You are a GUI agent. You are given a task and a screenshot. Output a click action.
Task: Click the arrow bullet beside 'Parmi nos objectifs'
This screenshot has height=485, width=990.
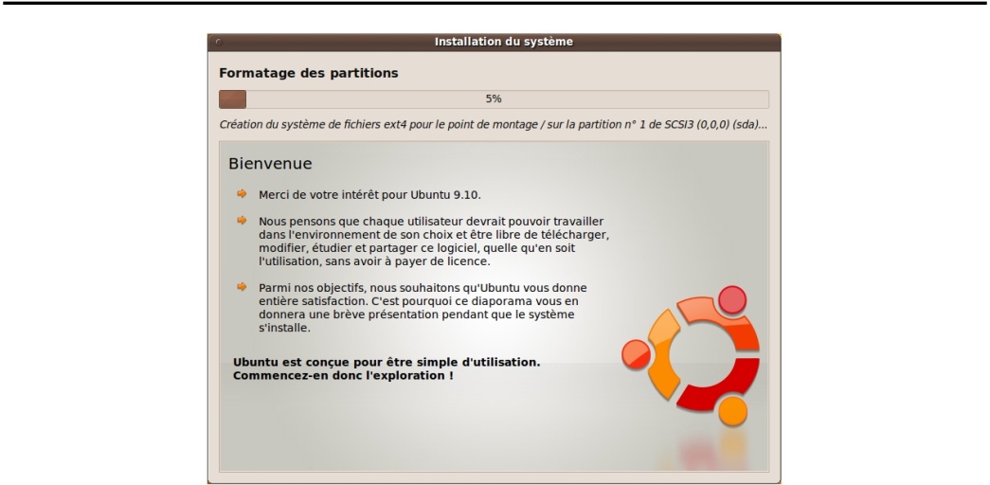tap(242, 286)
